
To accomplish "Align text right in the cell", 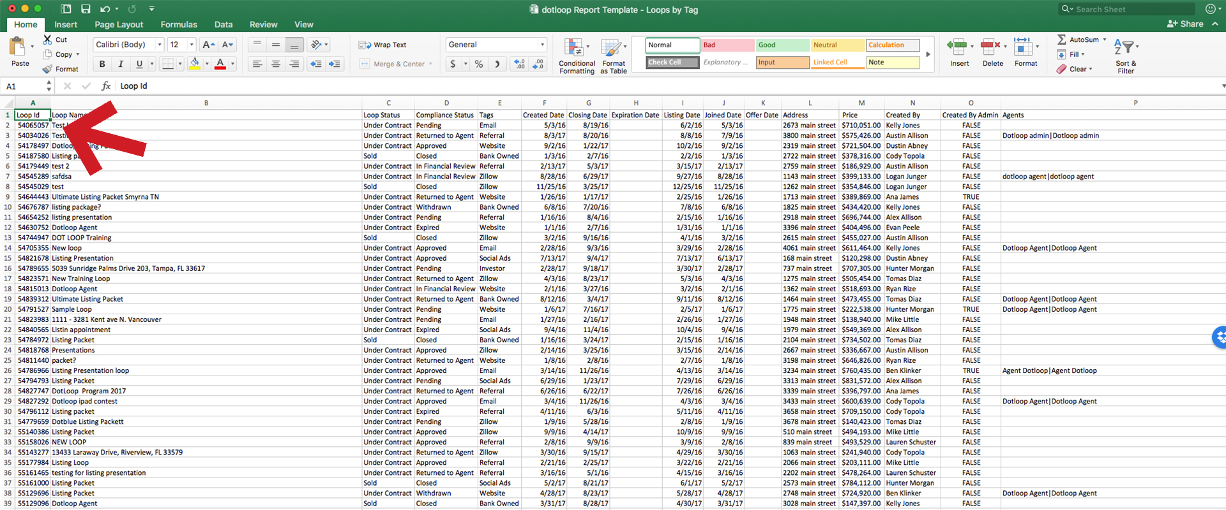I will pyautogui.click(x=294, y=64).
